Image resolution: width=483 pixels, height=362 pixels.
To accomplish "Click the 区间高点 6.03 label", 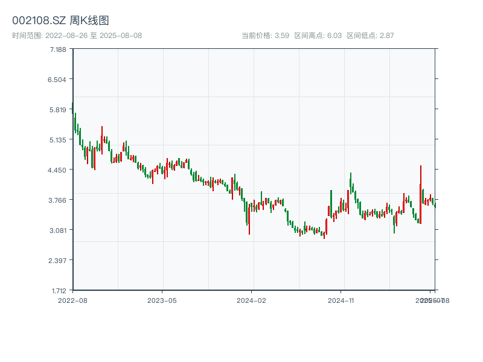I will [318, 36].
